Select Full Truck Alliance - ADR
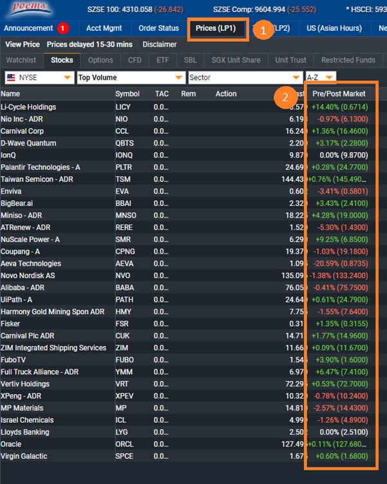This screenshot has height=484, width=387. 39,372
